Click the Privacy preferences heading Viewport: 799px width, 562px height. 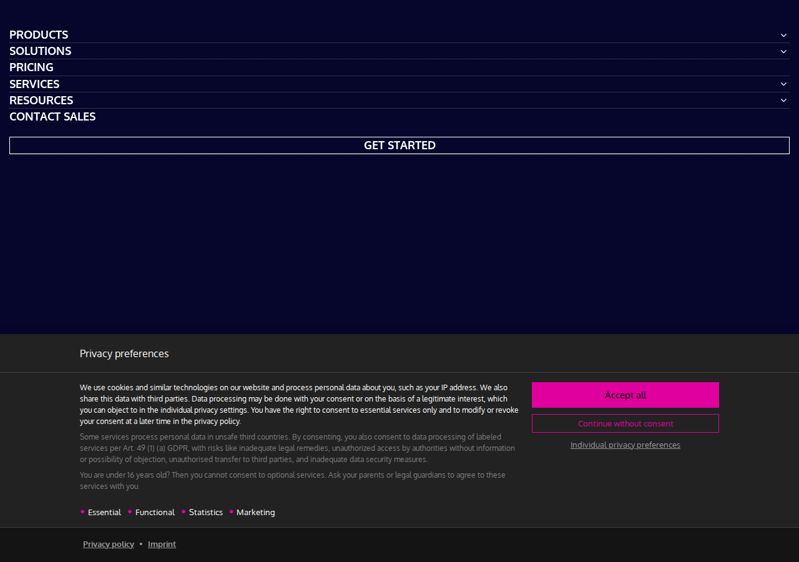point(124,353)
